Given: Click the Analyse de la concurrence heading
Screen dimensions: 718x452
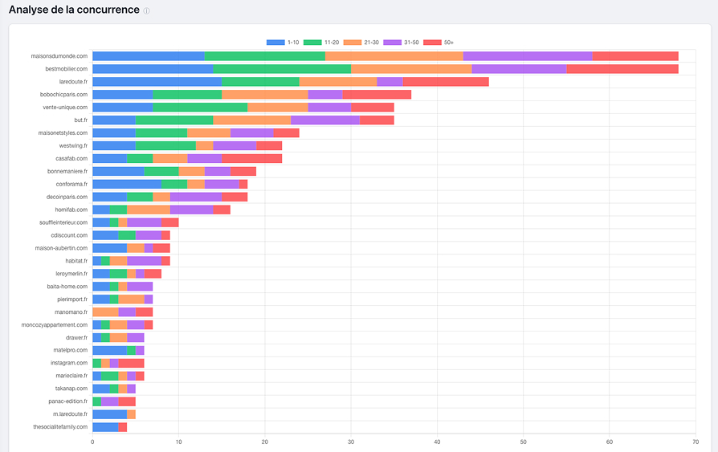Looking at the screenshot, I should click(x=74, y=10).
